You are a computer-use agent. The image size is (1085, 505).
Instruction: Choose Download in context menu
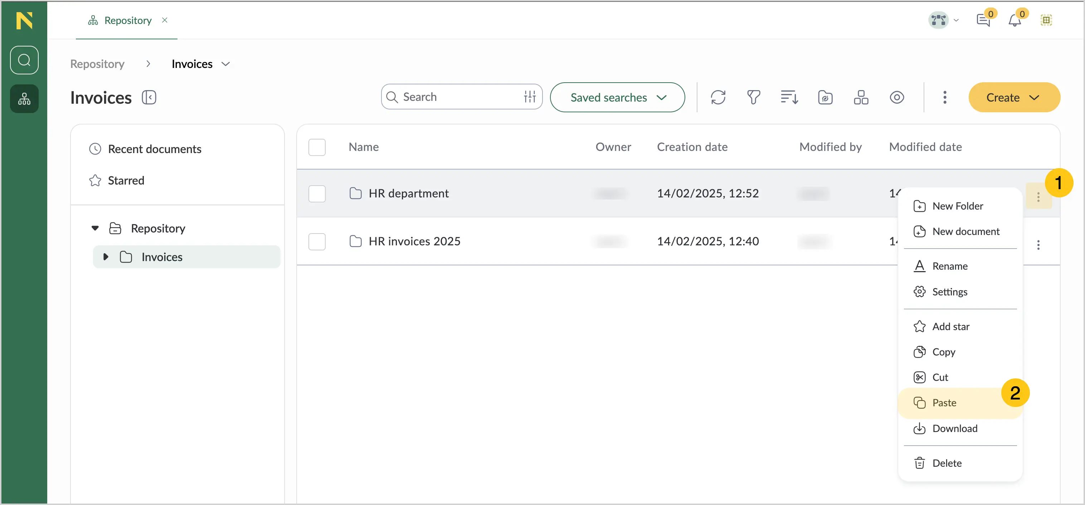960,428
